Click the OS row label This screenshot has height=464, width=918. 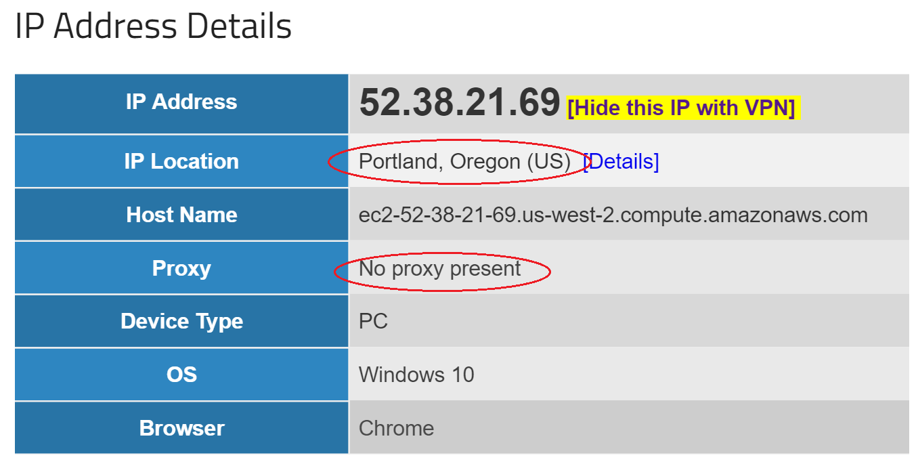(x=181, y=374)
